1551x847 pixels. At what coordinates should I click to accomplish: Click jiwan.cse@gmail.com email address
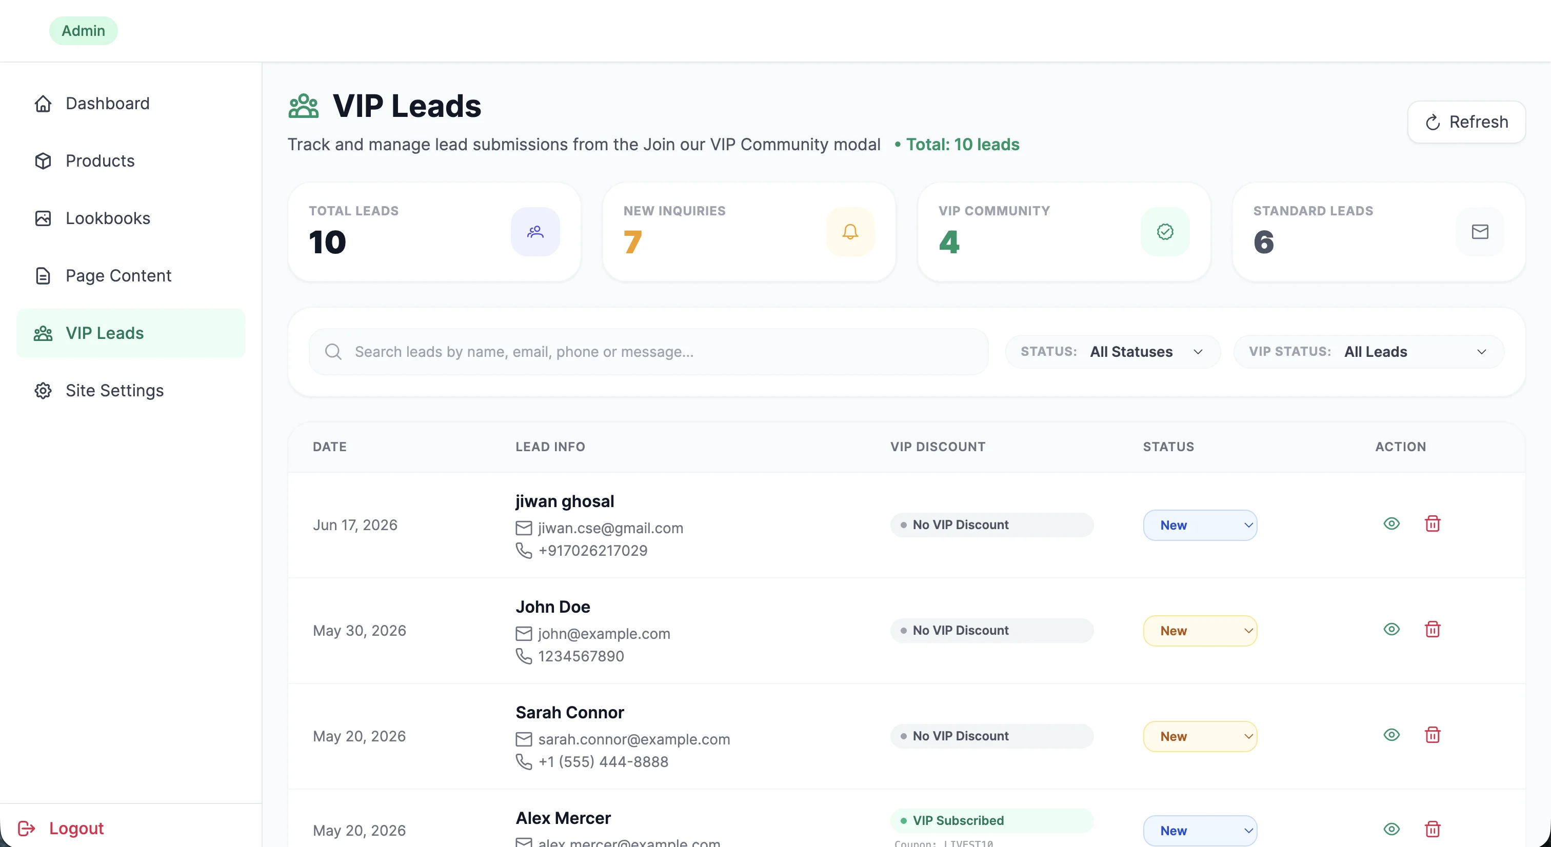tap(610, 528)
